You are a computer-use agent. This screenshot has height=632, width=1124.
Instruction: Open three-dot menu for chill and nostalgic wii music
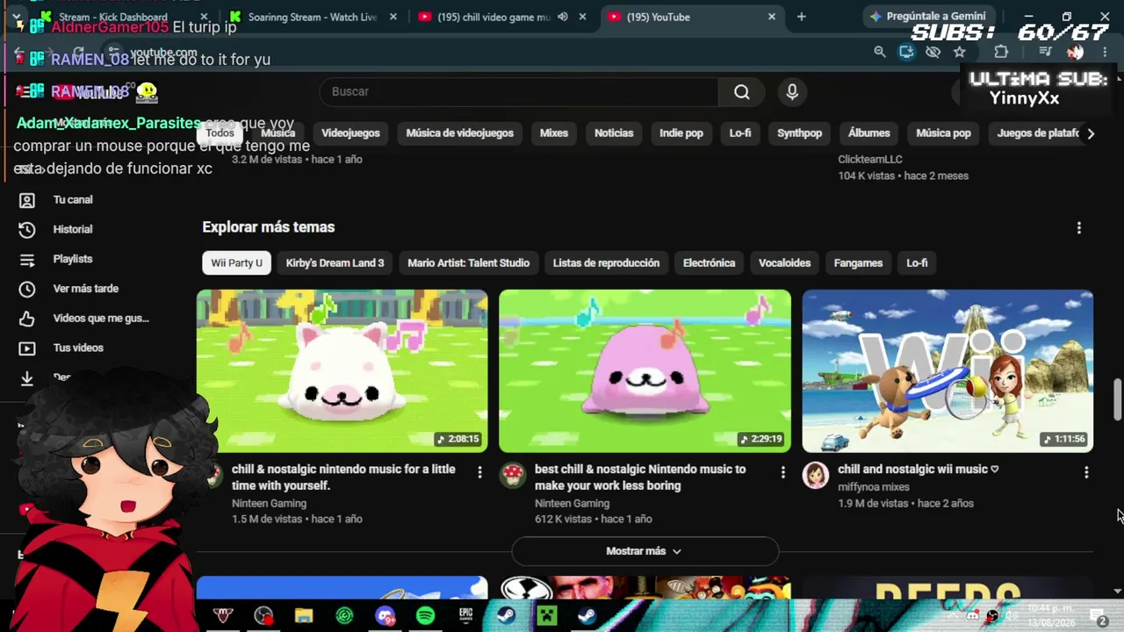pos(1086,472)
